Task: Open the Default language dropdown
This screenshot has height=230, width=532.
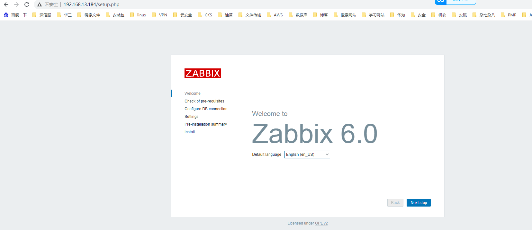Action: tap(307, 155)
